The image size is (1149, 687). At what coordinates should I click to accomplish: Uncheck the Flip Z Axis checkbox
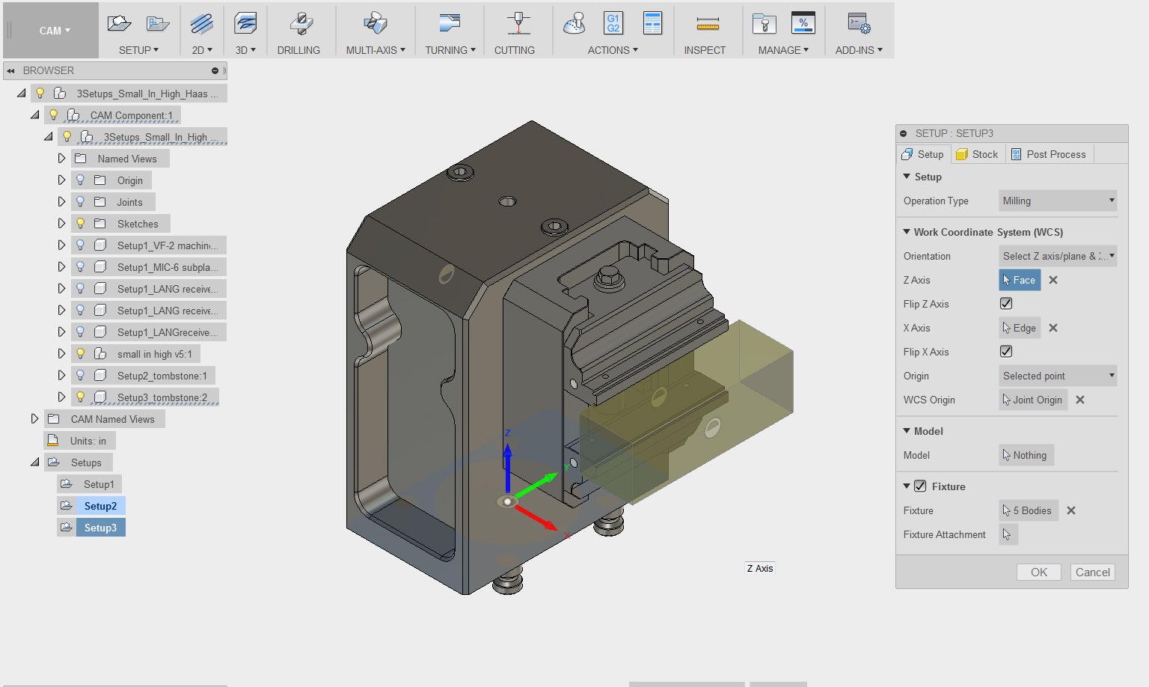point(1006,304)
